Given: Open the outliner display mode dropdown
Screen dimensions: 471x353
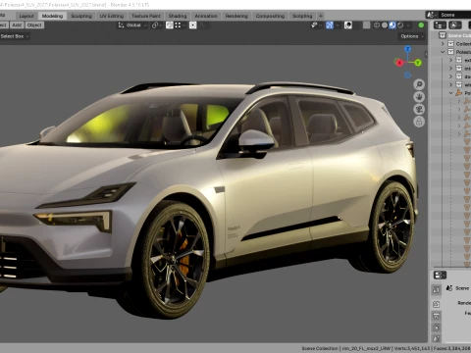Looking at the screenshot, I should point(455,25).
